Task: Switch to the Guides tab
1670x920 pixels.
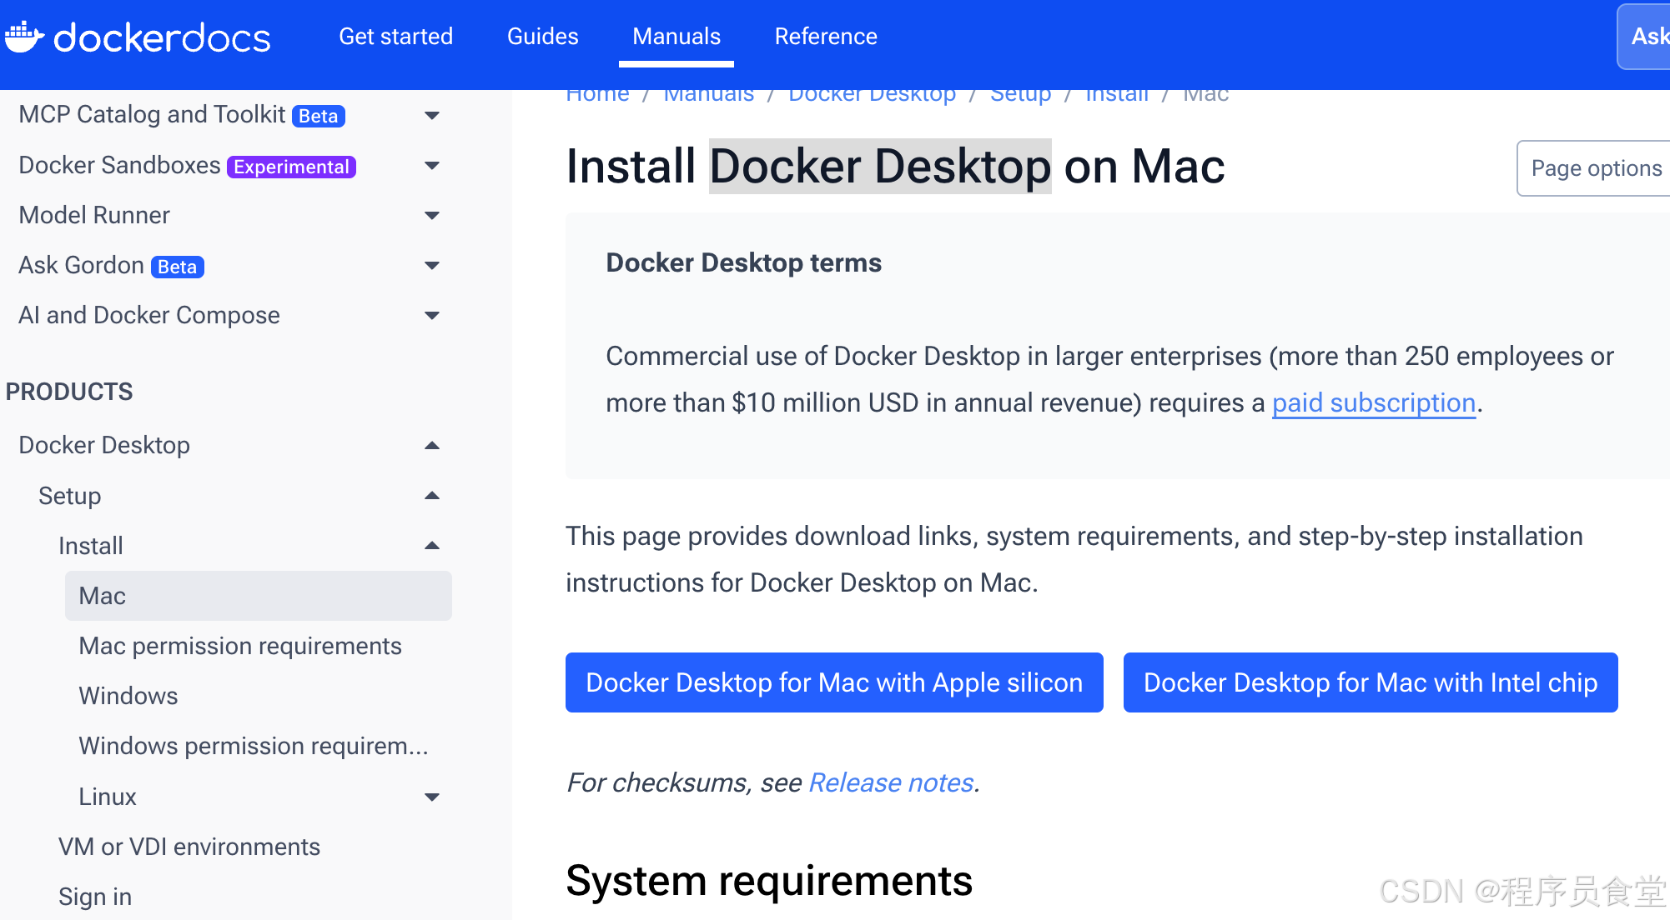Action: [x=542, y=37]
